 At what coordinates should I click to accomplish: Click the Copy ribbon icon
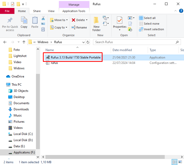pyautogui.click(x=24, y=20)
